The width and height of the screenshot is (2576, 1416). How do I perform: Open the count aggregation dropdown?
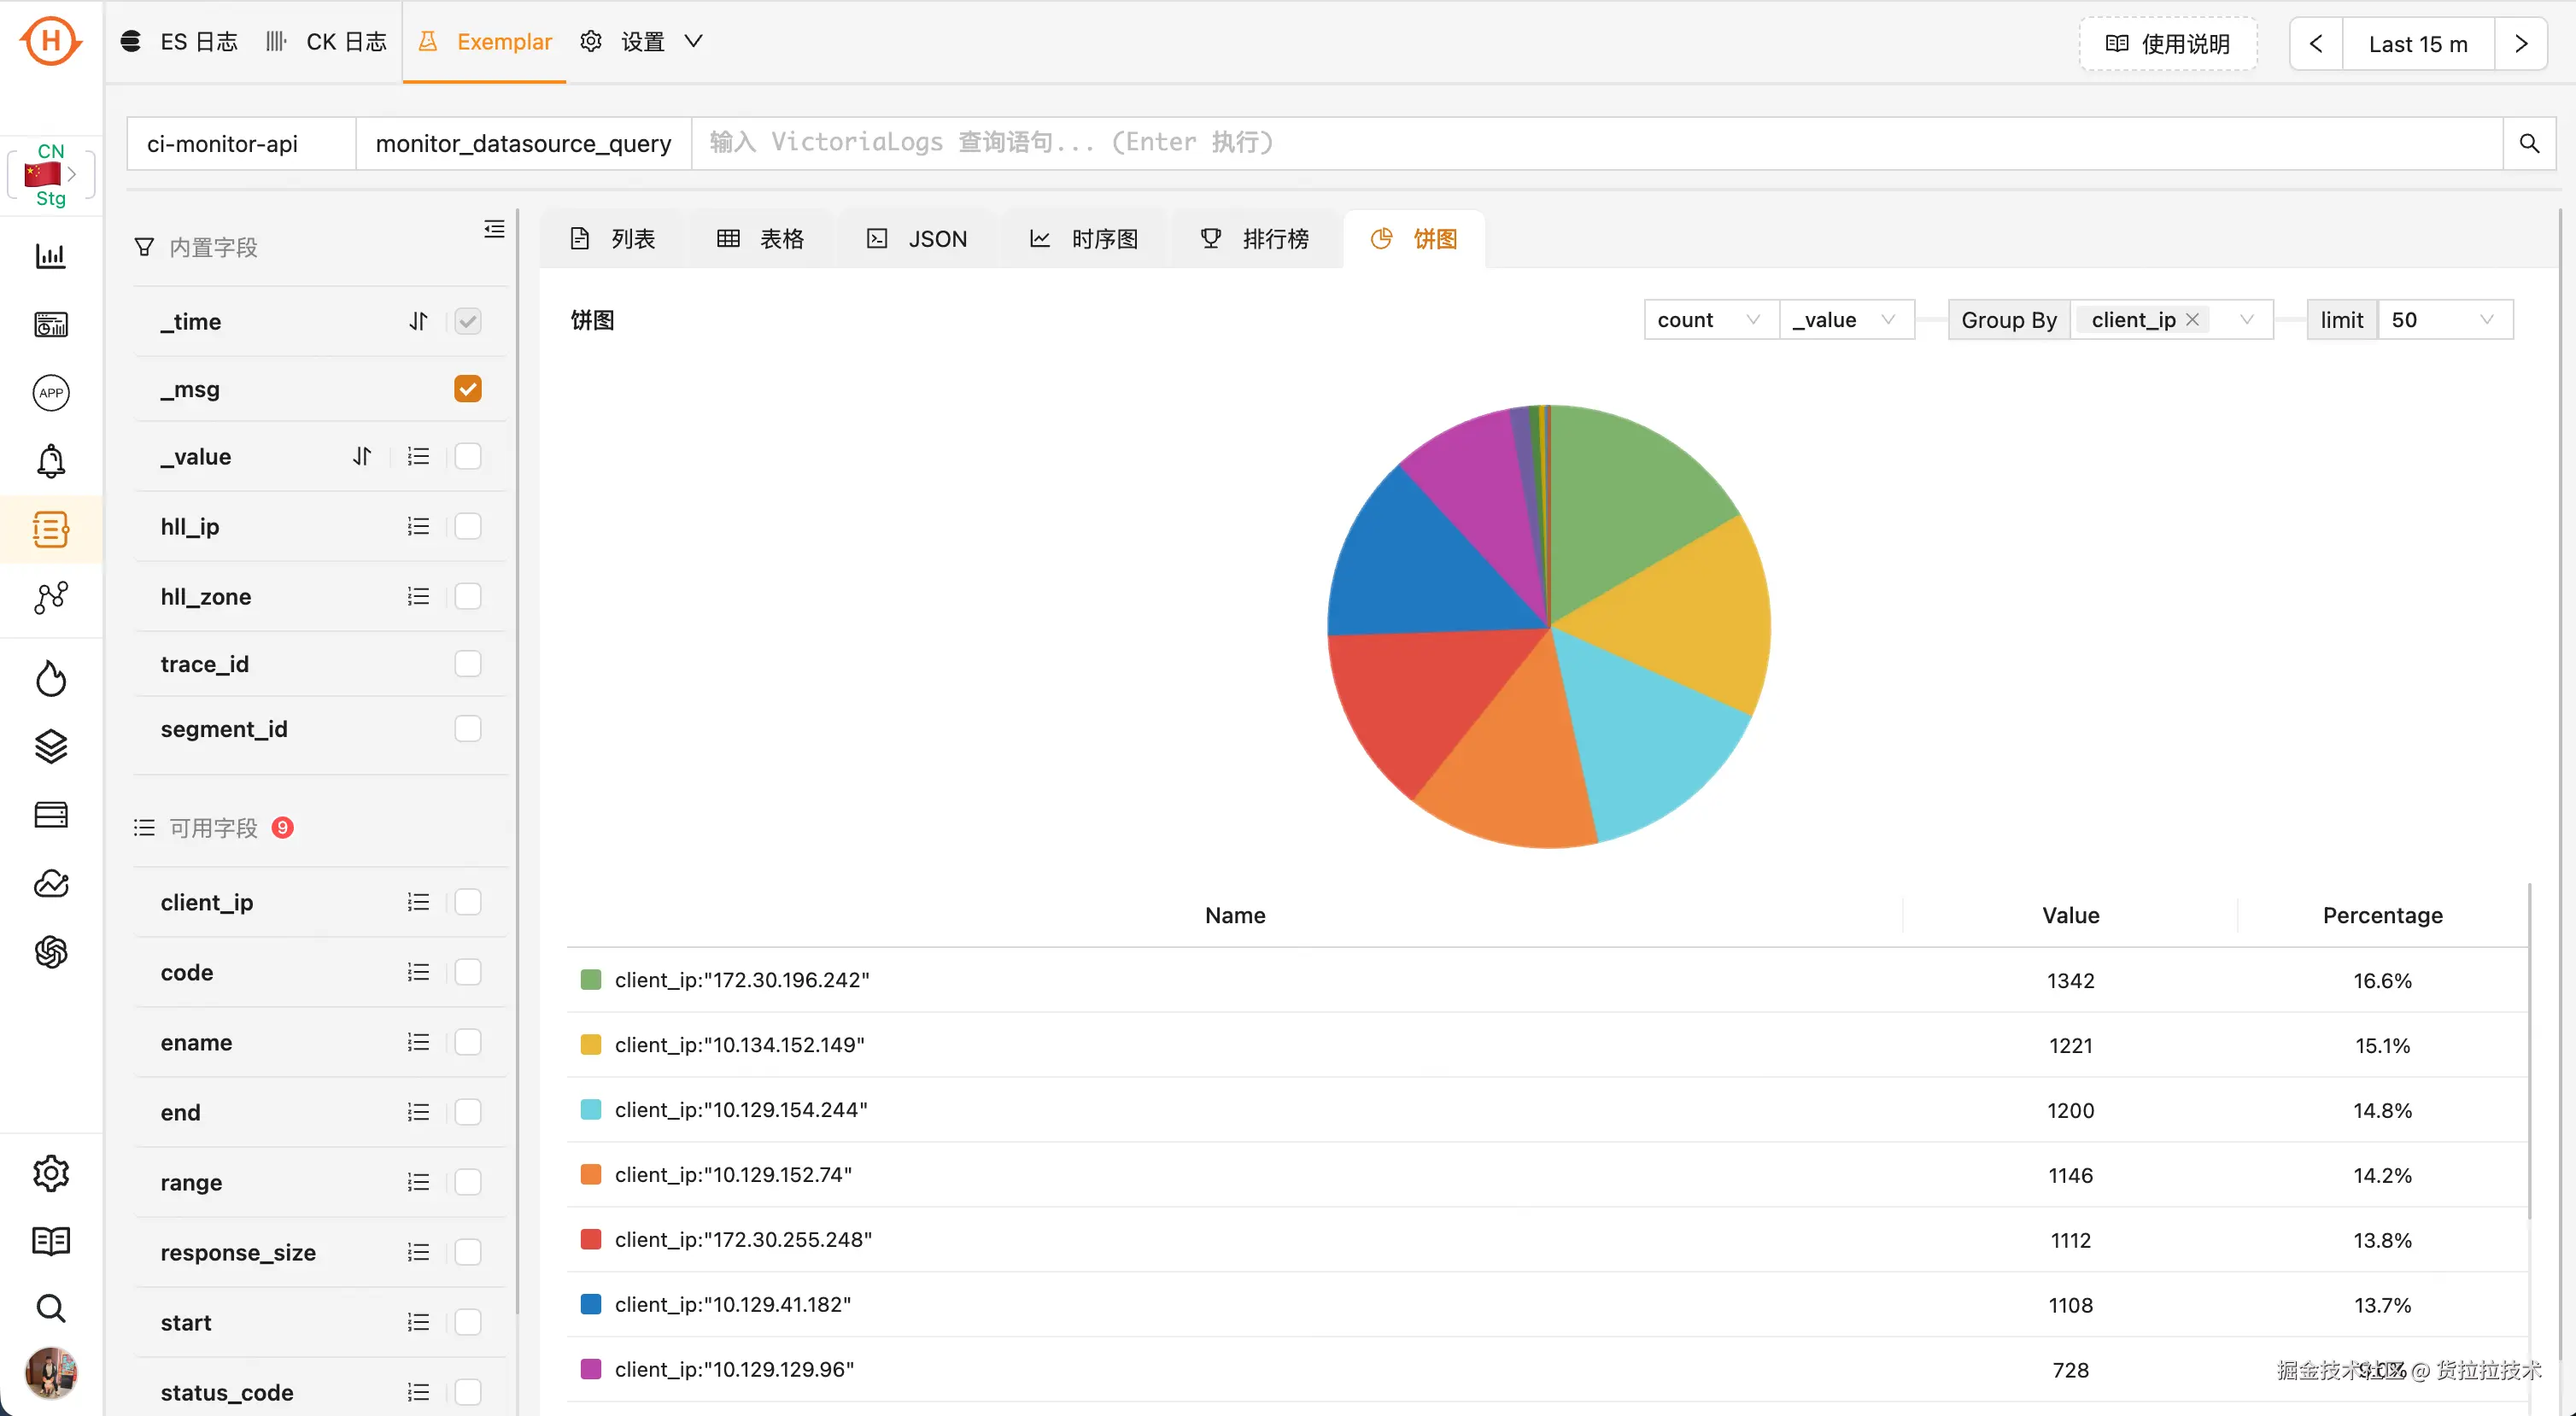click(x=1710, y=320)
